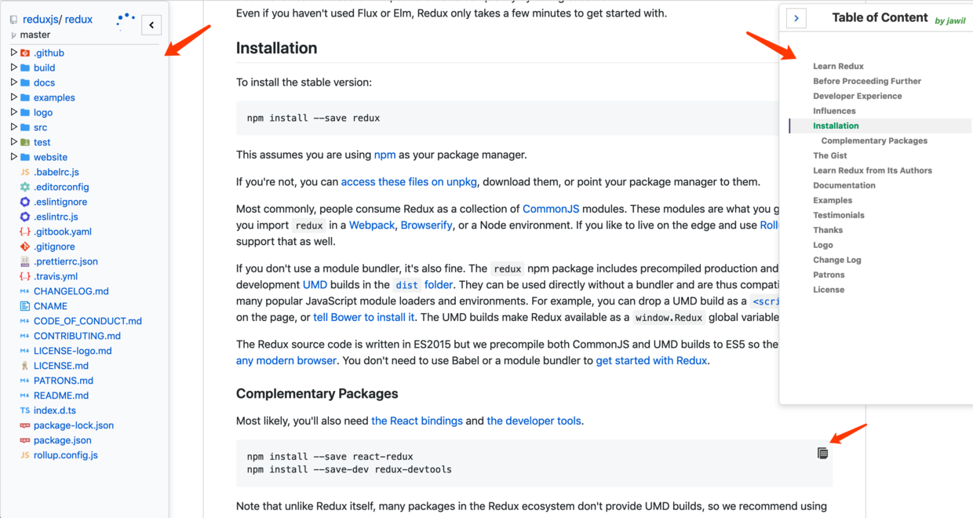Click the git icon beside .gitignore

click(x=25, y=246)
